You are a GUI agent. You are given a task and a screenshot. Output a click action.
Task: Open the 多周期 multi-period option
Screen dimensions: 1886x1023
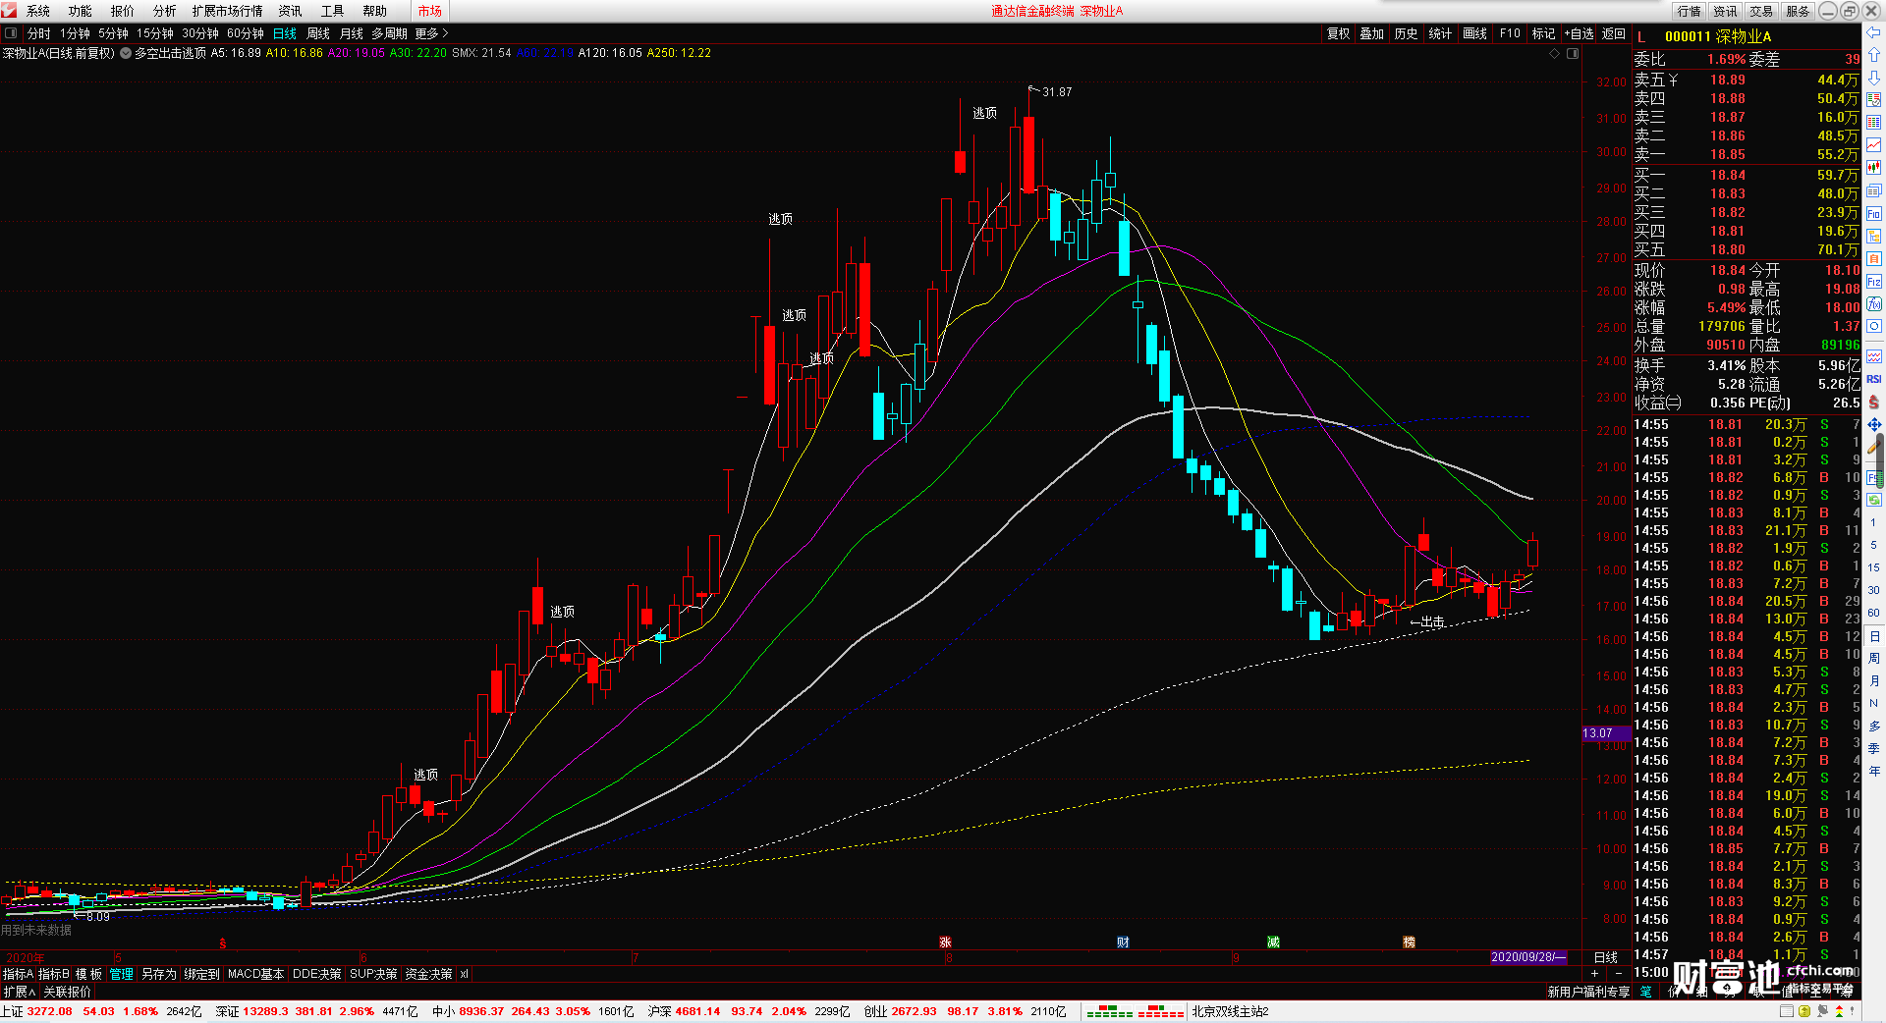click(x=389, y=33)
